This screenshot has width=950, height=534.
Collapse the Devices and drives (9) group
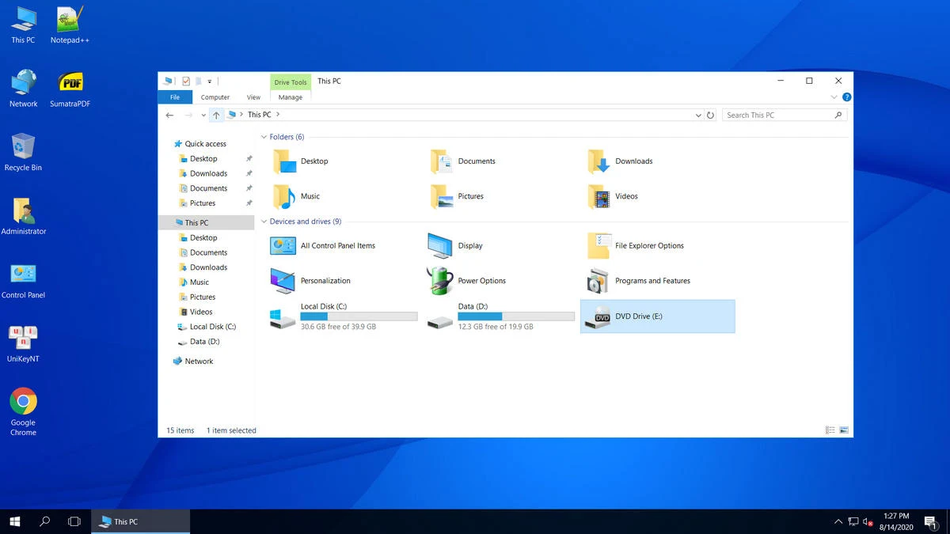click(x=264, y=222)
